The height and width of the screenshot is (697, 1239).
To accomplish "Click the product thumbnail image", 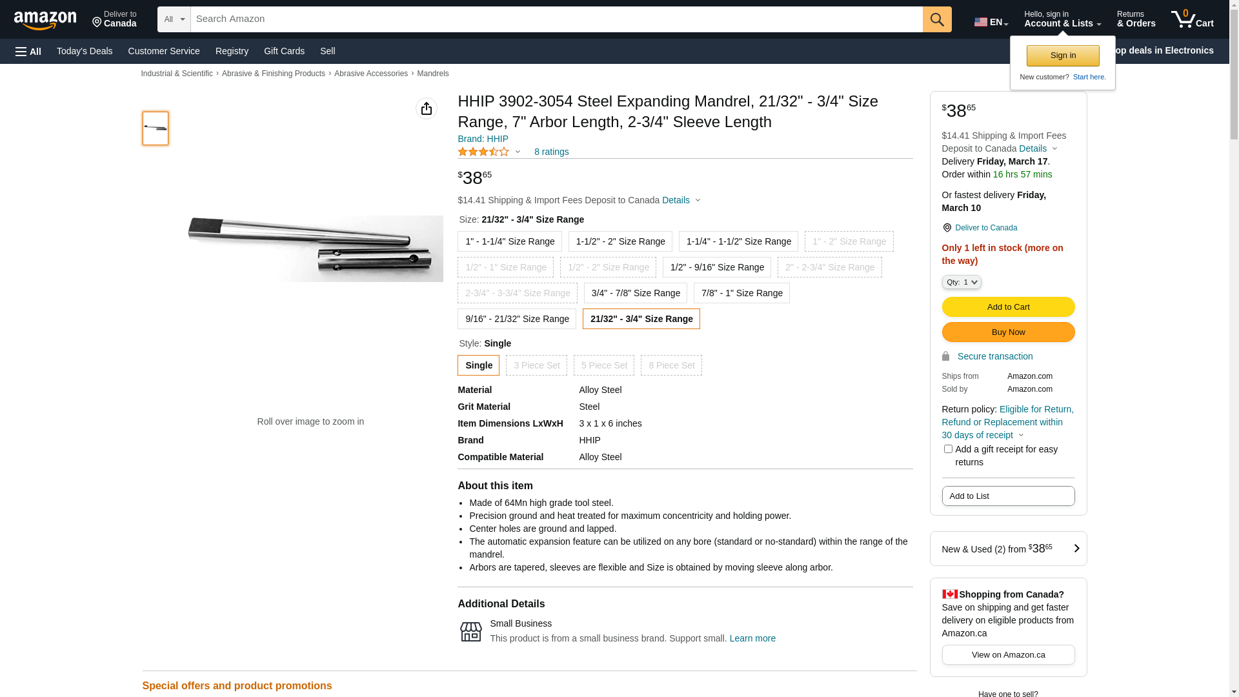I will point(156,128).
